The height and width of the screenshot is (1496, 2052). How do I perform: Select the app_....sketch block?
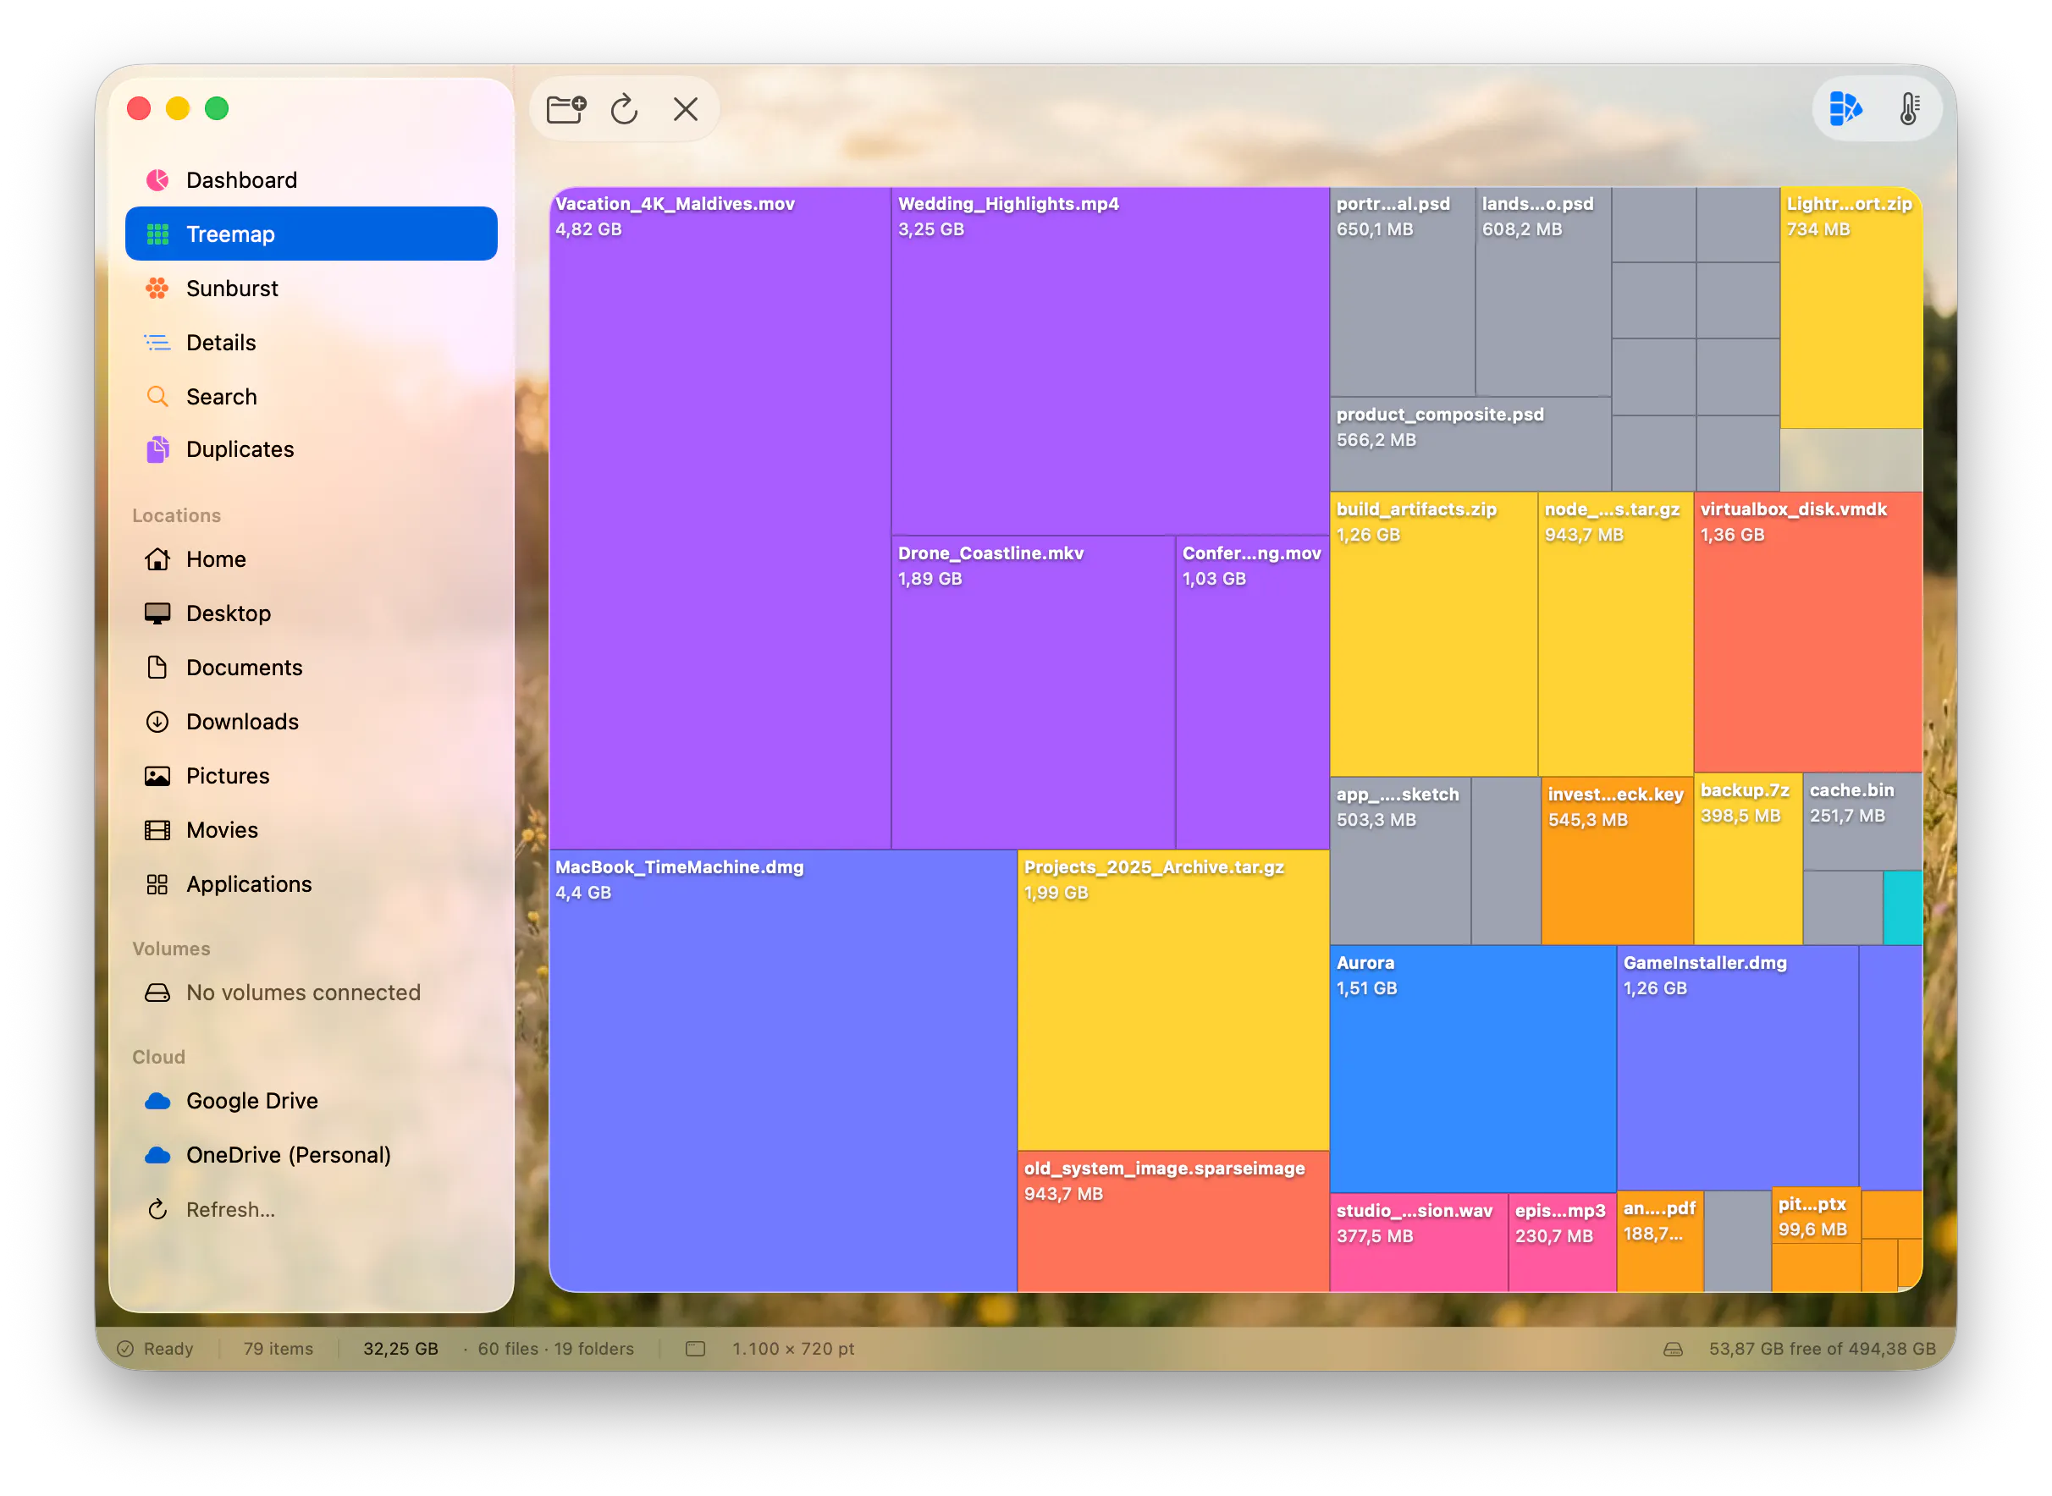click(1401, 861)
